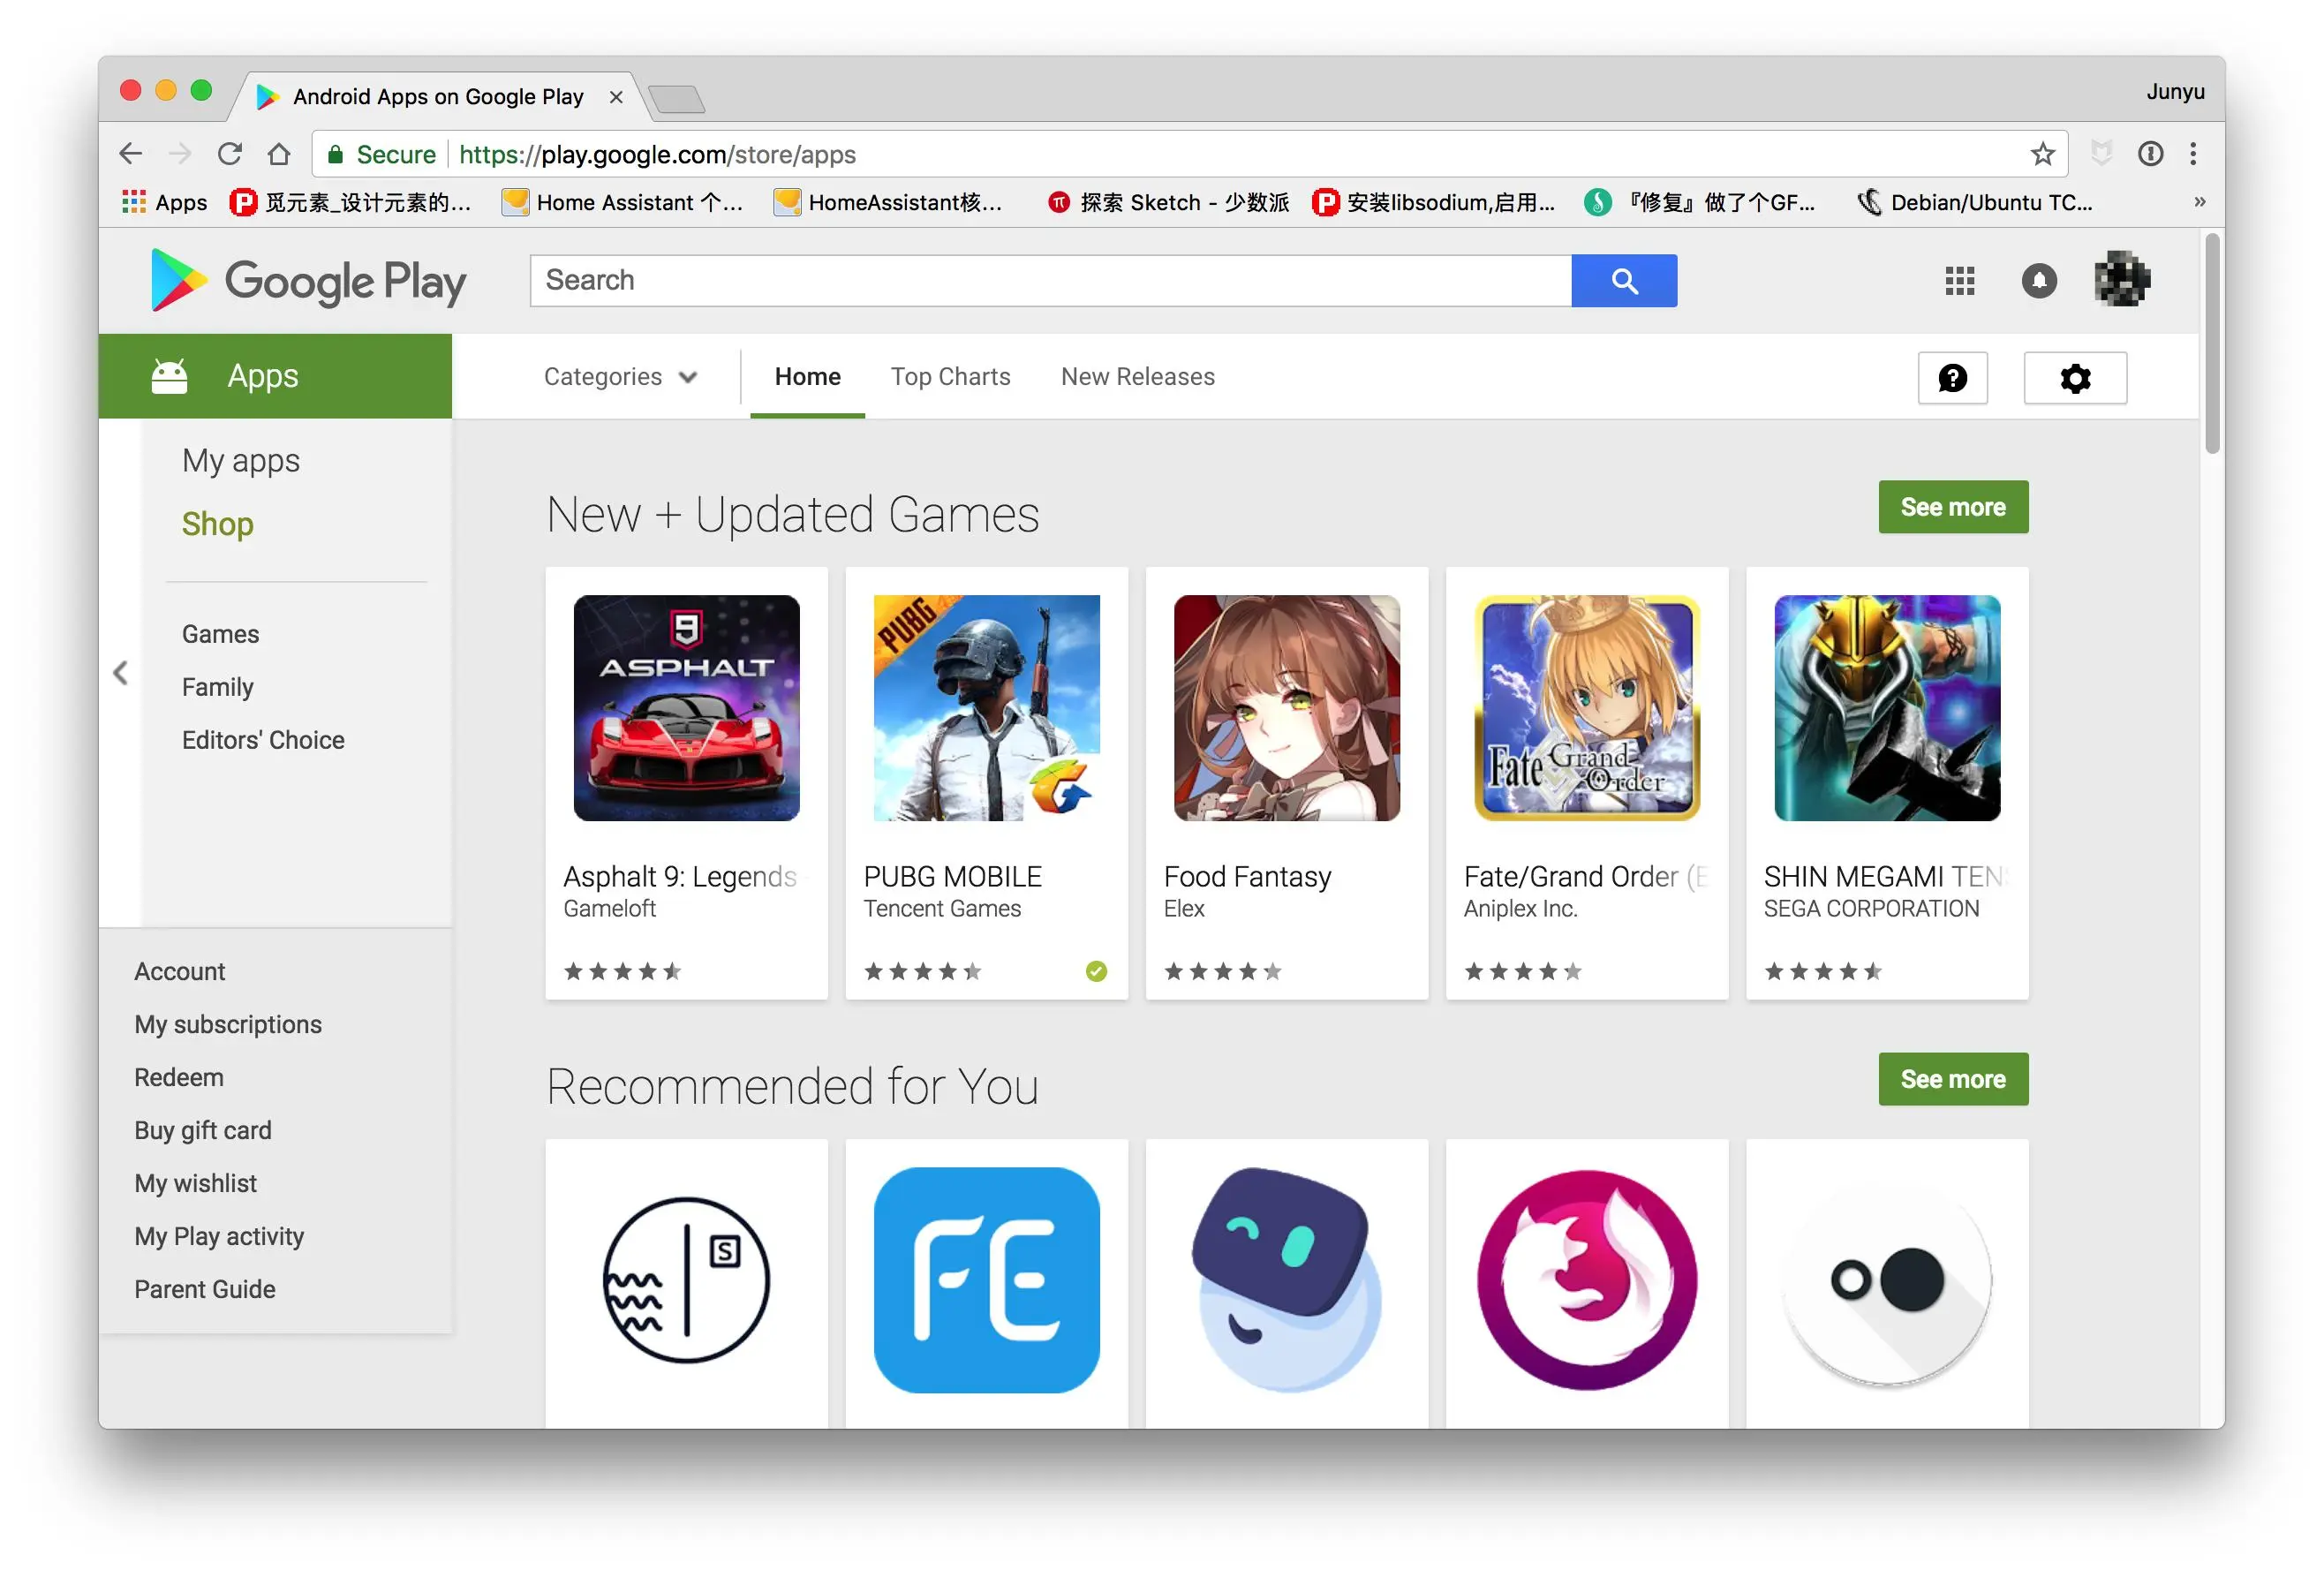
Task: Open the Categories dropdown menu
Action: click(x=620, y=377)
